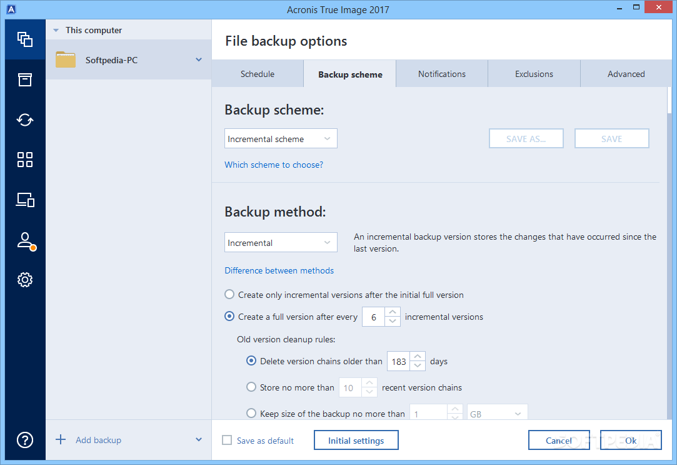Select 'Delete version chains older than' option

point(251,361)
